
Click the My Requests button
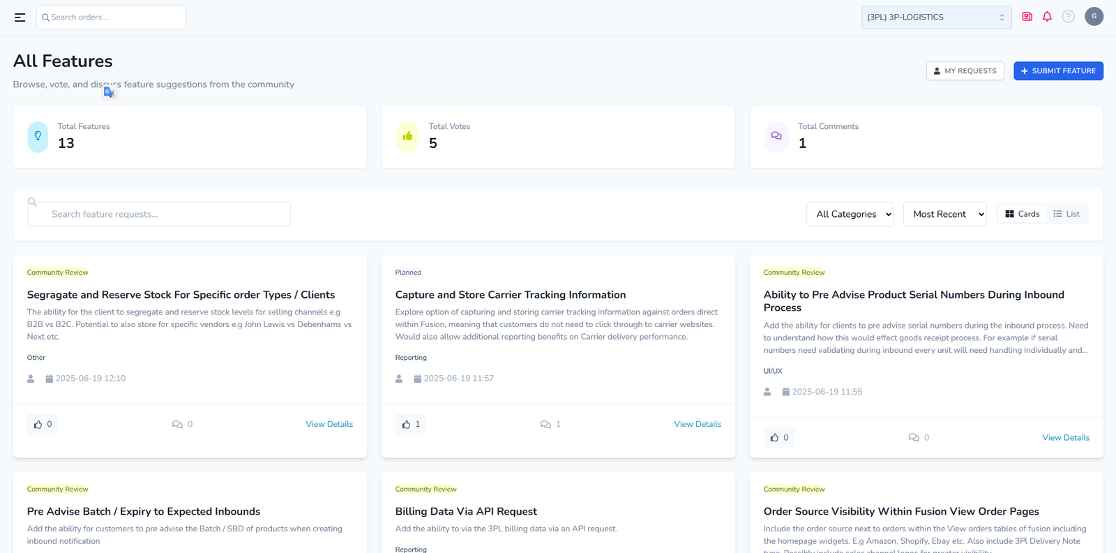click(965, 71)
